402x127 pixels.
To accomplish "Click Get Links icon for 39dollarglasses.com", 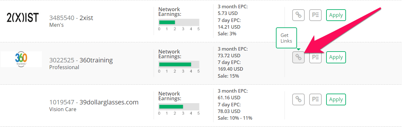I will [298, 99].
